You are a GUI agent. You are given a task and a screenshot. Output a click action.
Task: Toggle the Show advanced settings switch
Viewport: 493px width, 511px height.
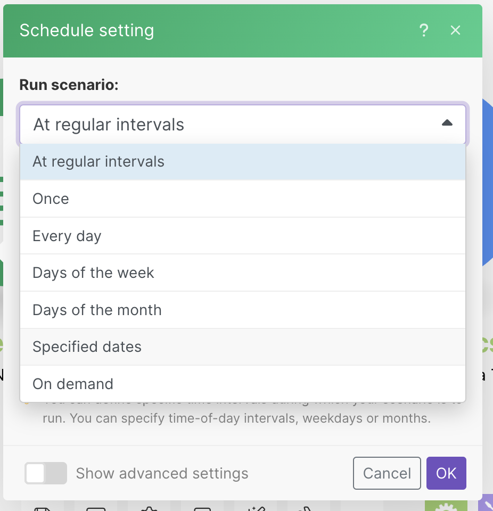point(46,473)
